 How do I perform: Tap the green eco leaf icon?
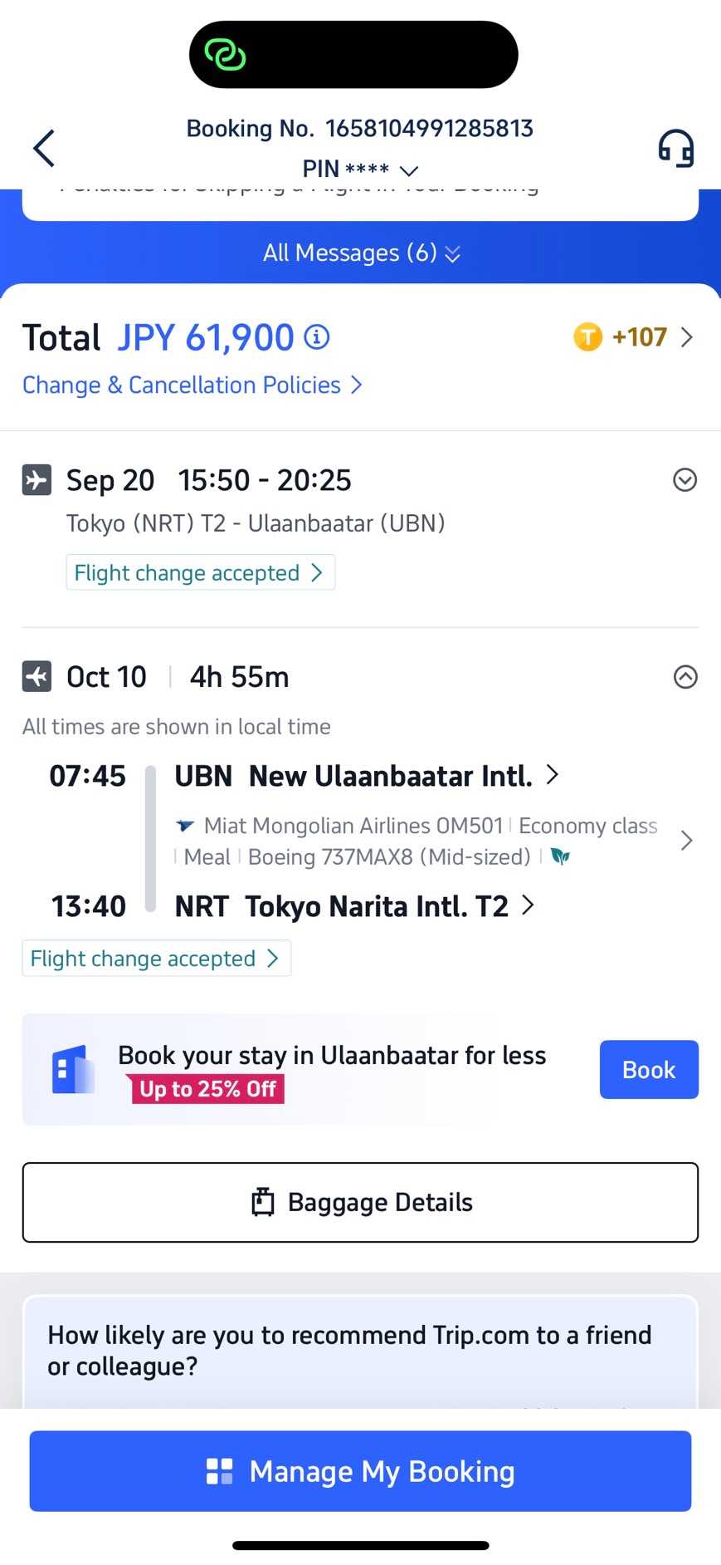(x=561, y=856)
